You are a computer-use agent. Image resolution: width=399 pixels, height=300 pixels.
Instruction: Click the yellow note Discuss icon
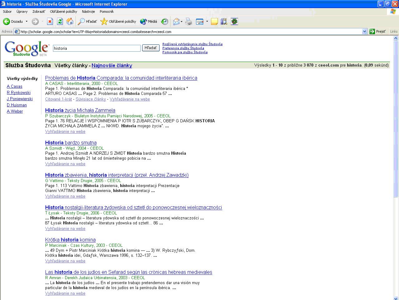214,21
